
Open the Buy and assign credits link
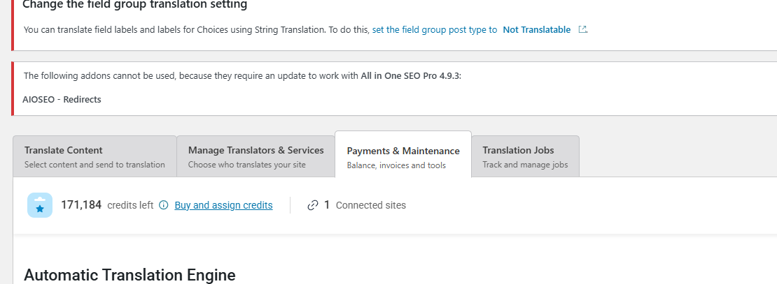[x=223, y=205]
